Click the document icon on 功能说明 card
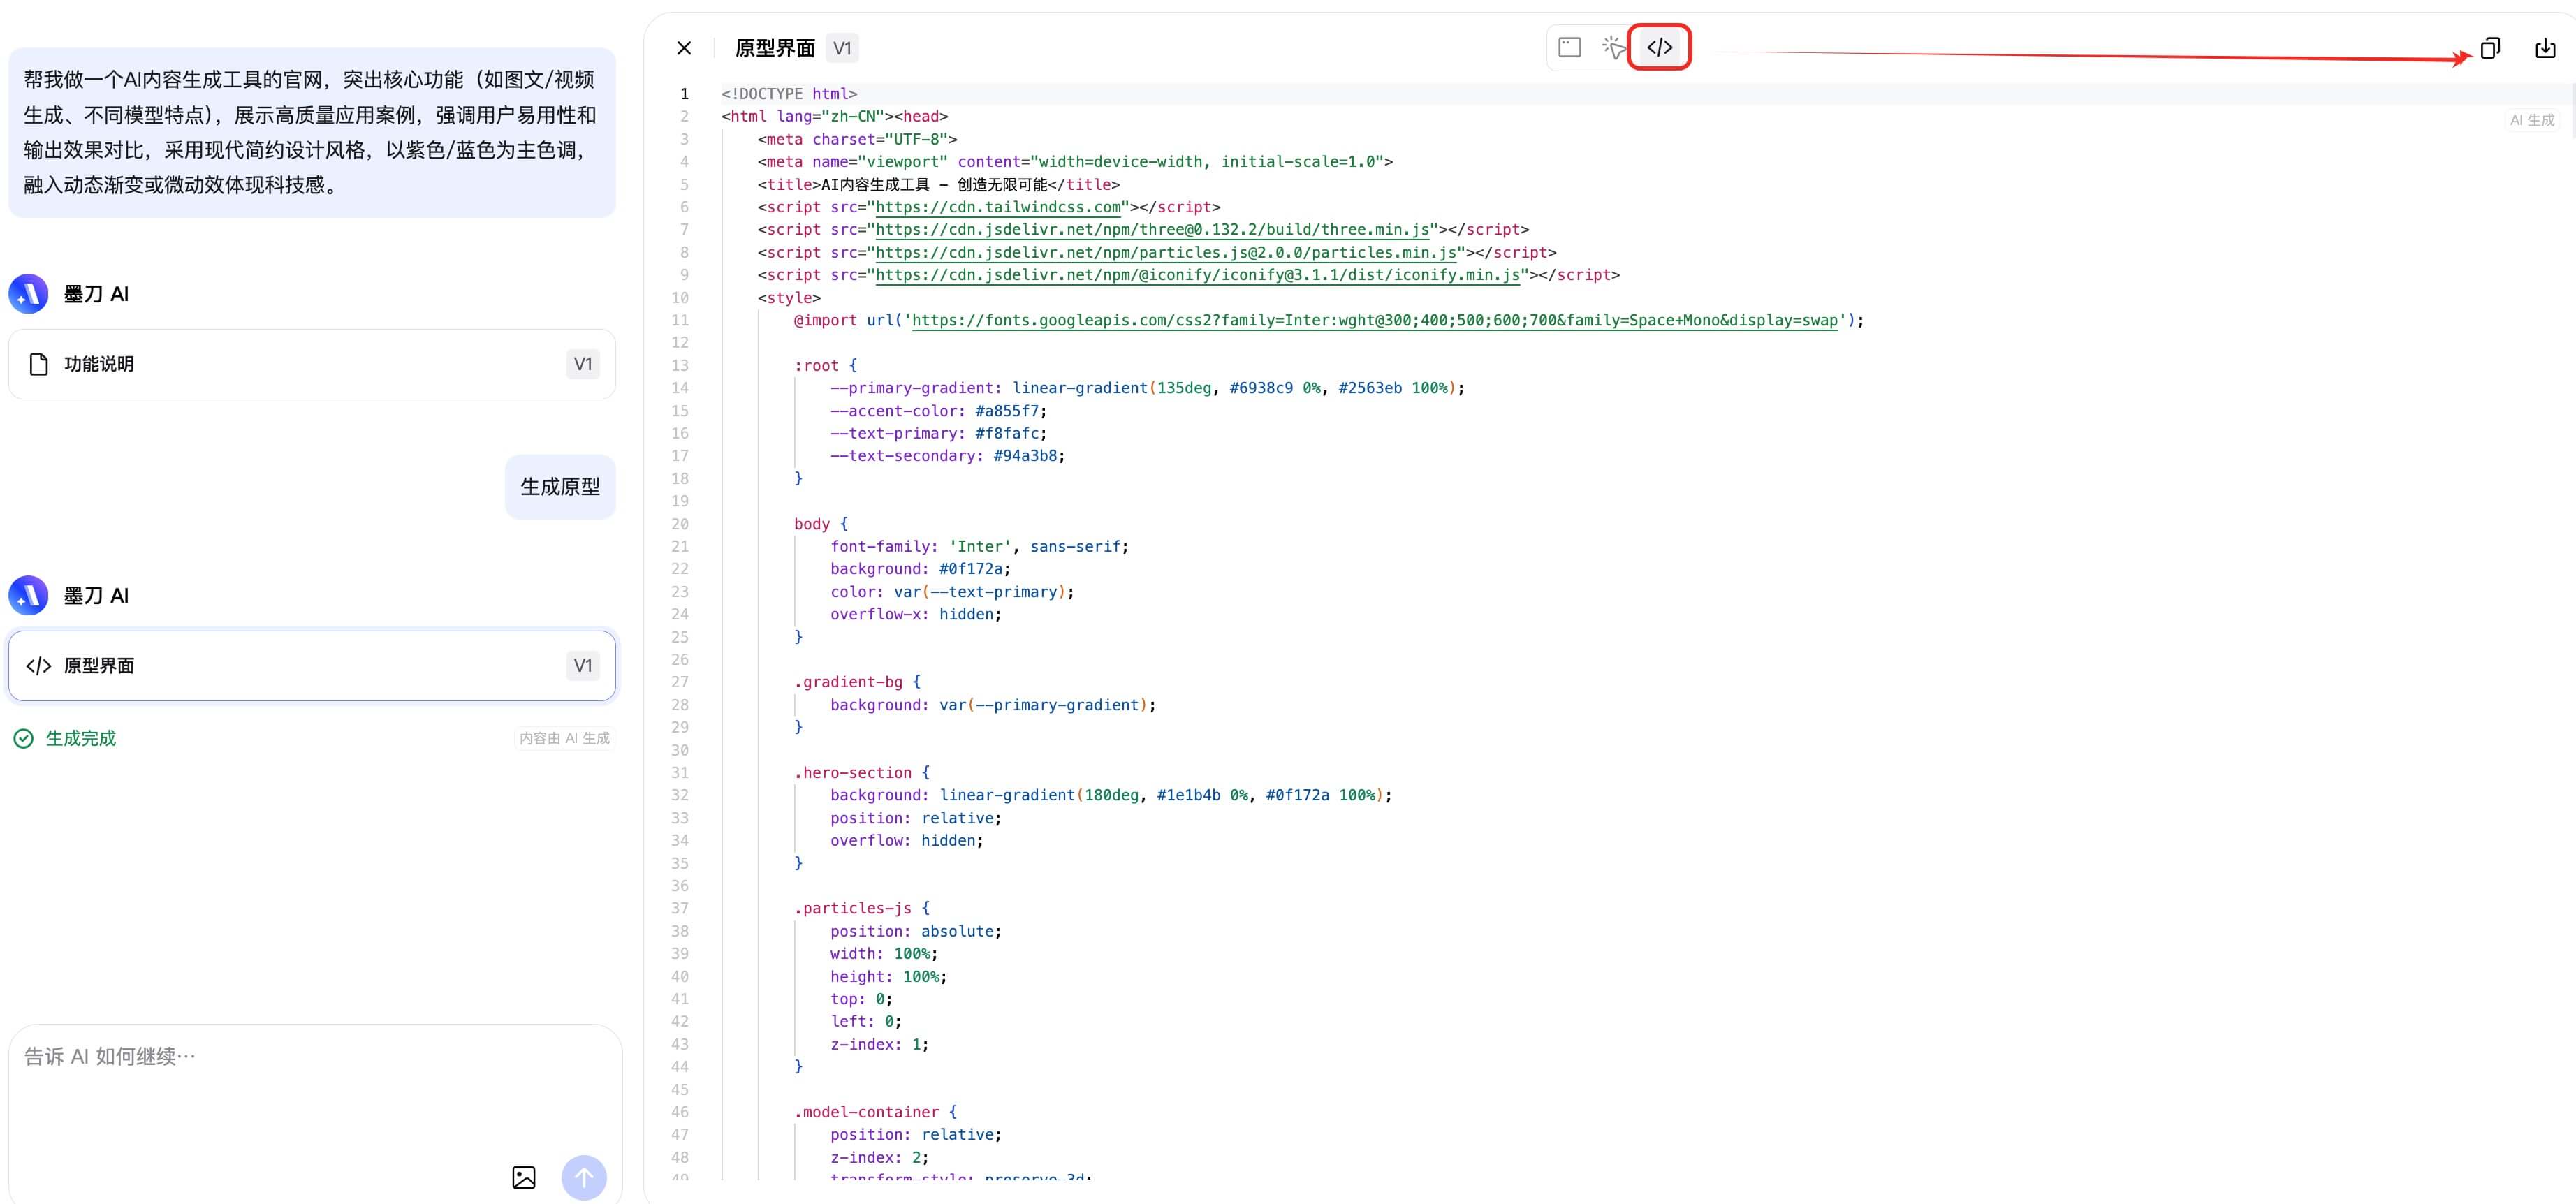 39,364
